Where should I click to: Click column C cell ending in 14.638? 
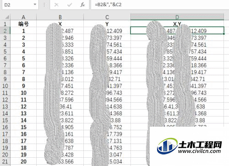[x=107, y=107]
